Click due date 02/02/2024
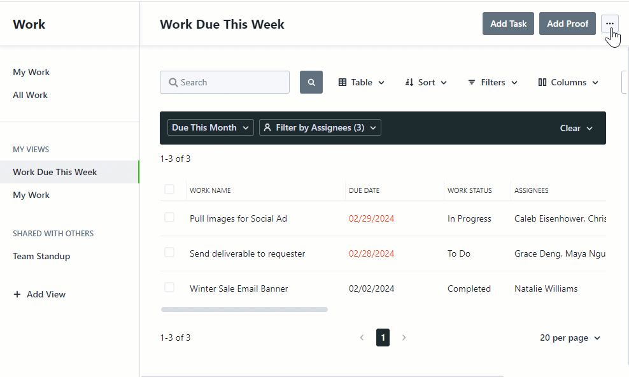Image resolution: width=629 pixels, height=377 pixels. 371,288
